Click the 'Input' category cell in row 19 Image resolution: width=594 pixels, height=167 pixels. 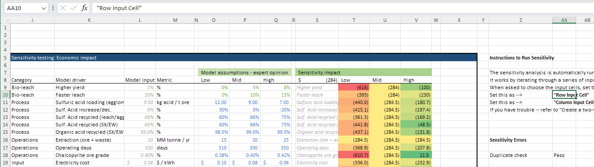32,163
